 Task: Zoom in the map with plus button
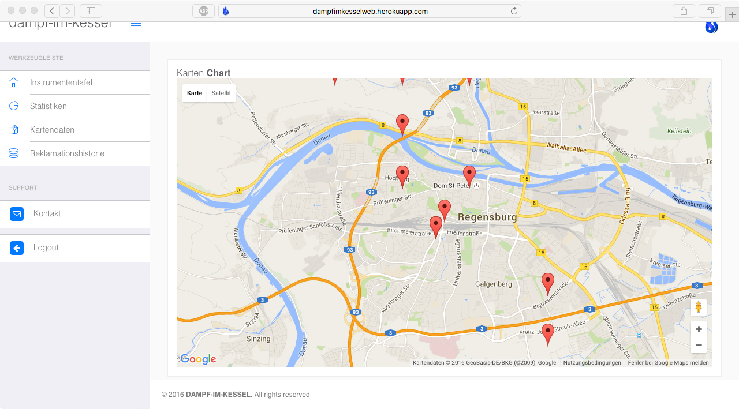point(699,329)
